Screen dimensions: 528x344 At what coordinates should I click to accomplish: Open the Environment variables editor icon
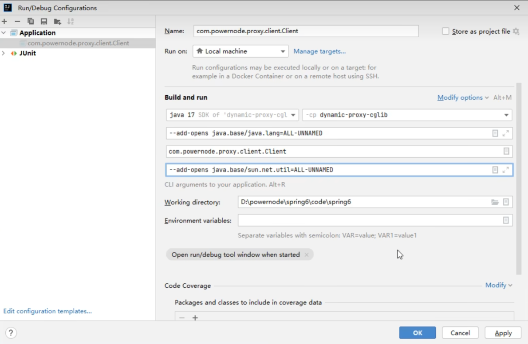pyautogui.click(x=506, y=220)
